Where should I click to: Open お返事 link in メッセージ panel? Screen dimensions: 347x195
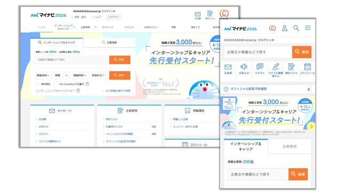(x=43, y=119)
